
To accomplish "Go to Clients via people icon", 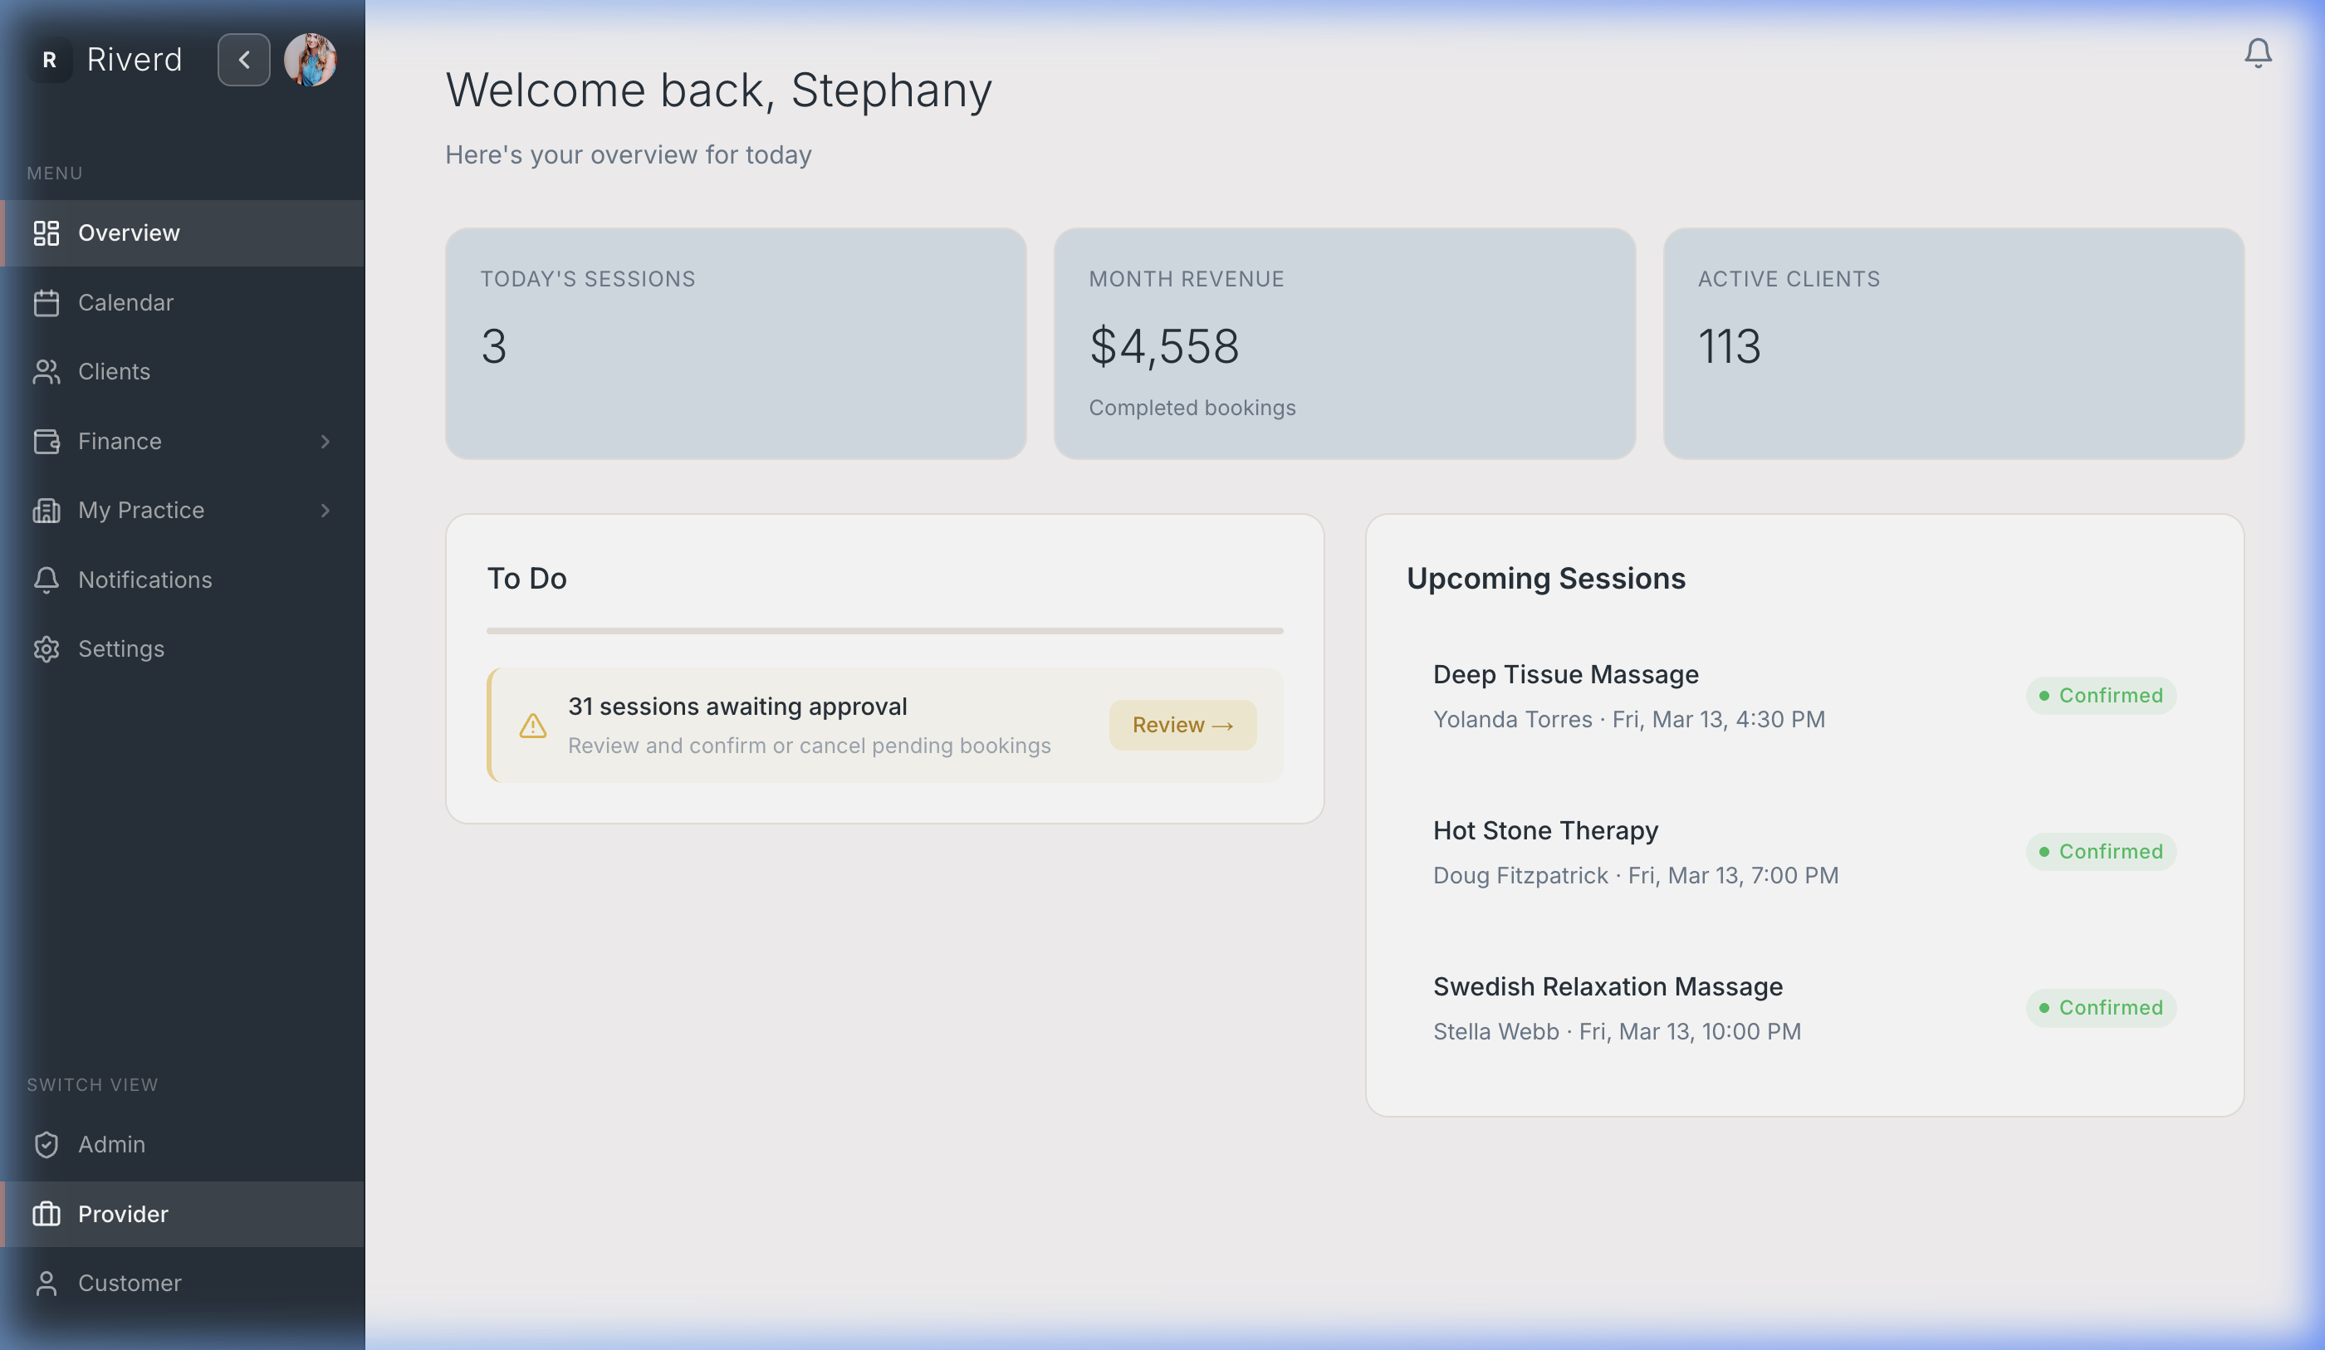I will click(46, 372).
